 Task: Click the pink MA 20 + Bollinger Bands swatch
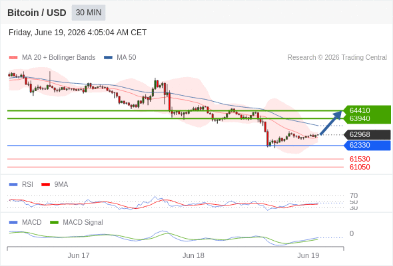coord(13,58)
